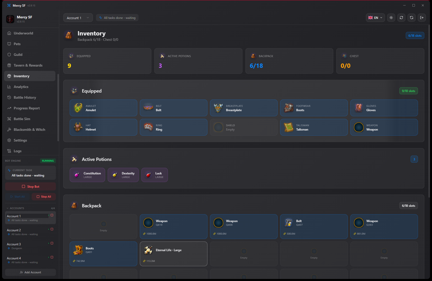The image size is (432, 281).
Task: Toggle the Account 1 stop checkbox
Action: [52, 215]
